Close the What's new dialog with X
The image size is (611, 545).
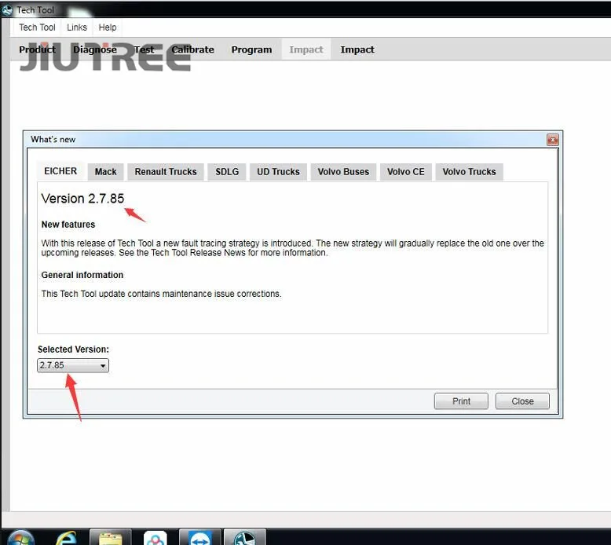pyautogui.click(x=552, y=140)
